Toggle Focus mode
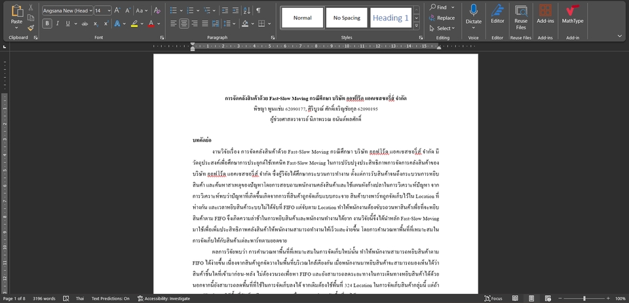Viewport: 629px width, 303px height. coord(493,298)
